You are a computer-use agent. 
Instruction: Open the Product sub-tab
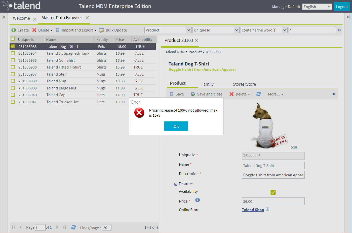tap(178, 83)
